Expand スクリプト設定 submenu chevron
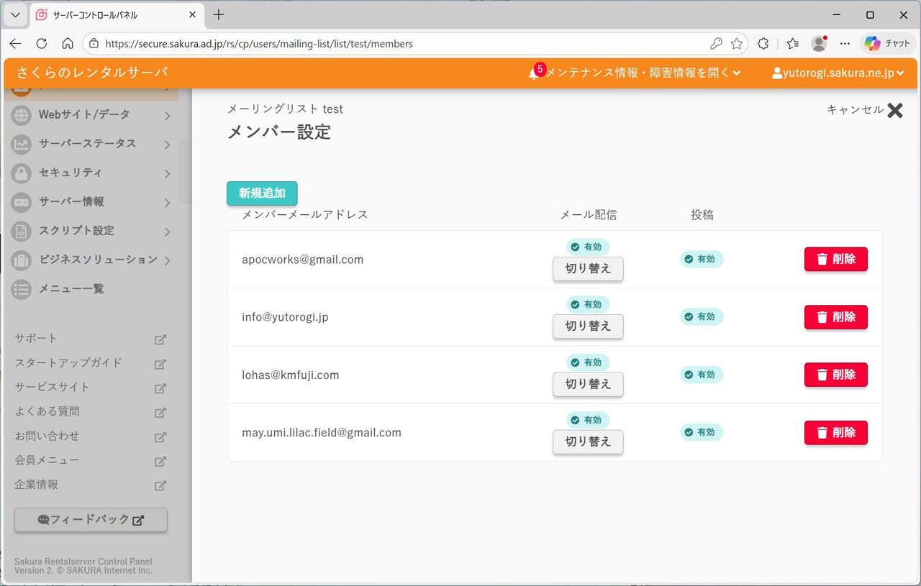This screenshot has height=586, width=921. click(167, 232)
